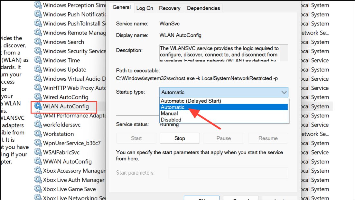Click gear icon beside Windows Time
This screenshot has width=355, height=200.
[x=38, y=60]
